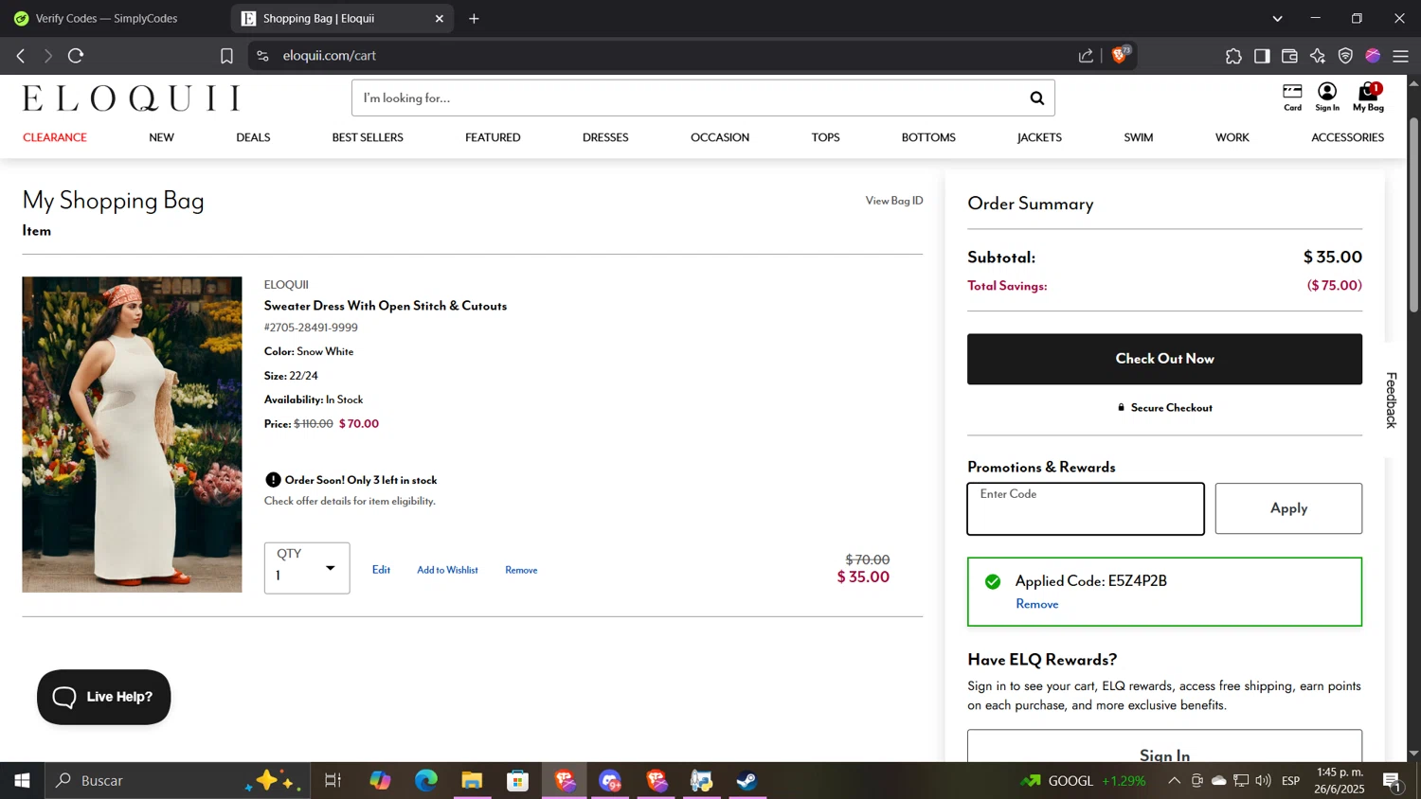1421x799 pixels.
Task: Open the Windows Start menu
Action: click(x=22, y=781)
